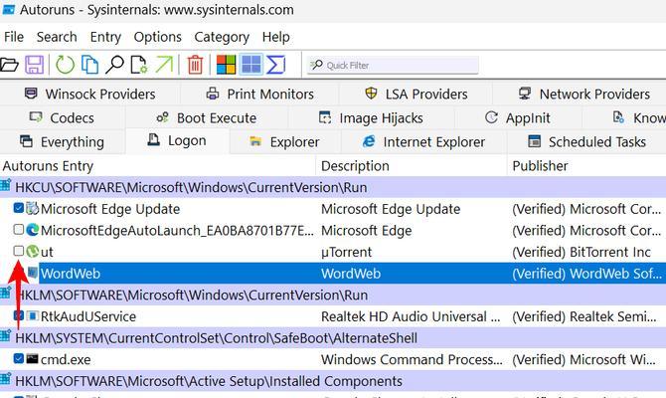
Task: Switch to the Codecs tab
Action: coord(62,117)
